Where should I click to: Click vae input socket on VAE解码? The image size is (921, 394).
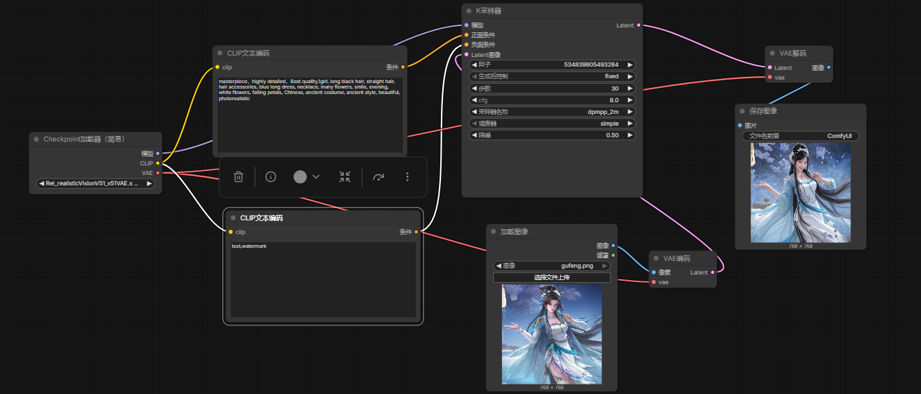point(770,78)
